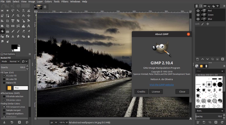The width and height of the screenshot is (226, 125).
Task: Select the Pencil tool
Action: click(x=13, y=31)
